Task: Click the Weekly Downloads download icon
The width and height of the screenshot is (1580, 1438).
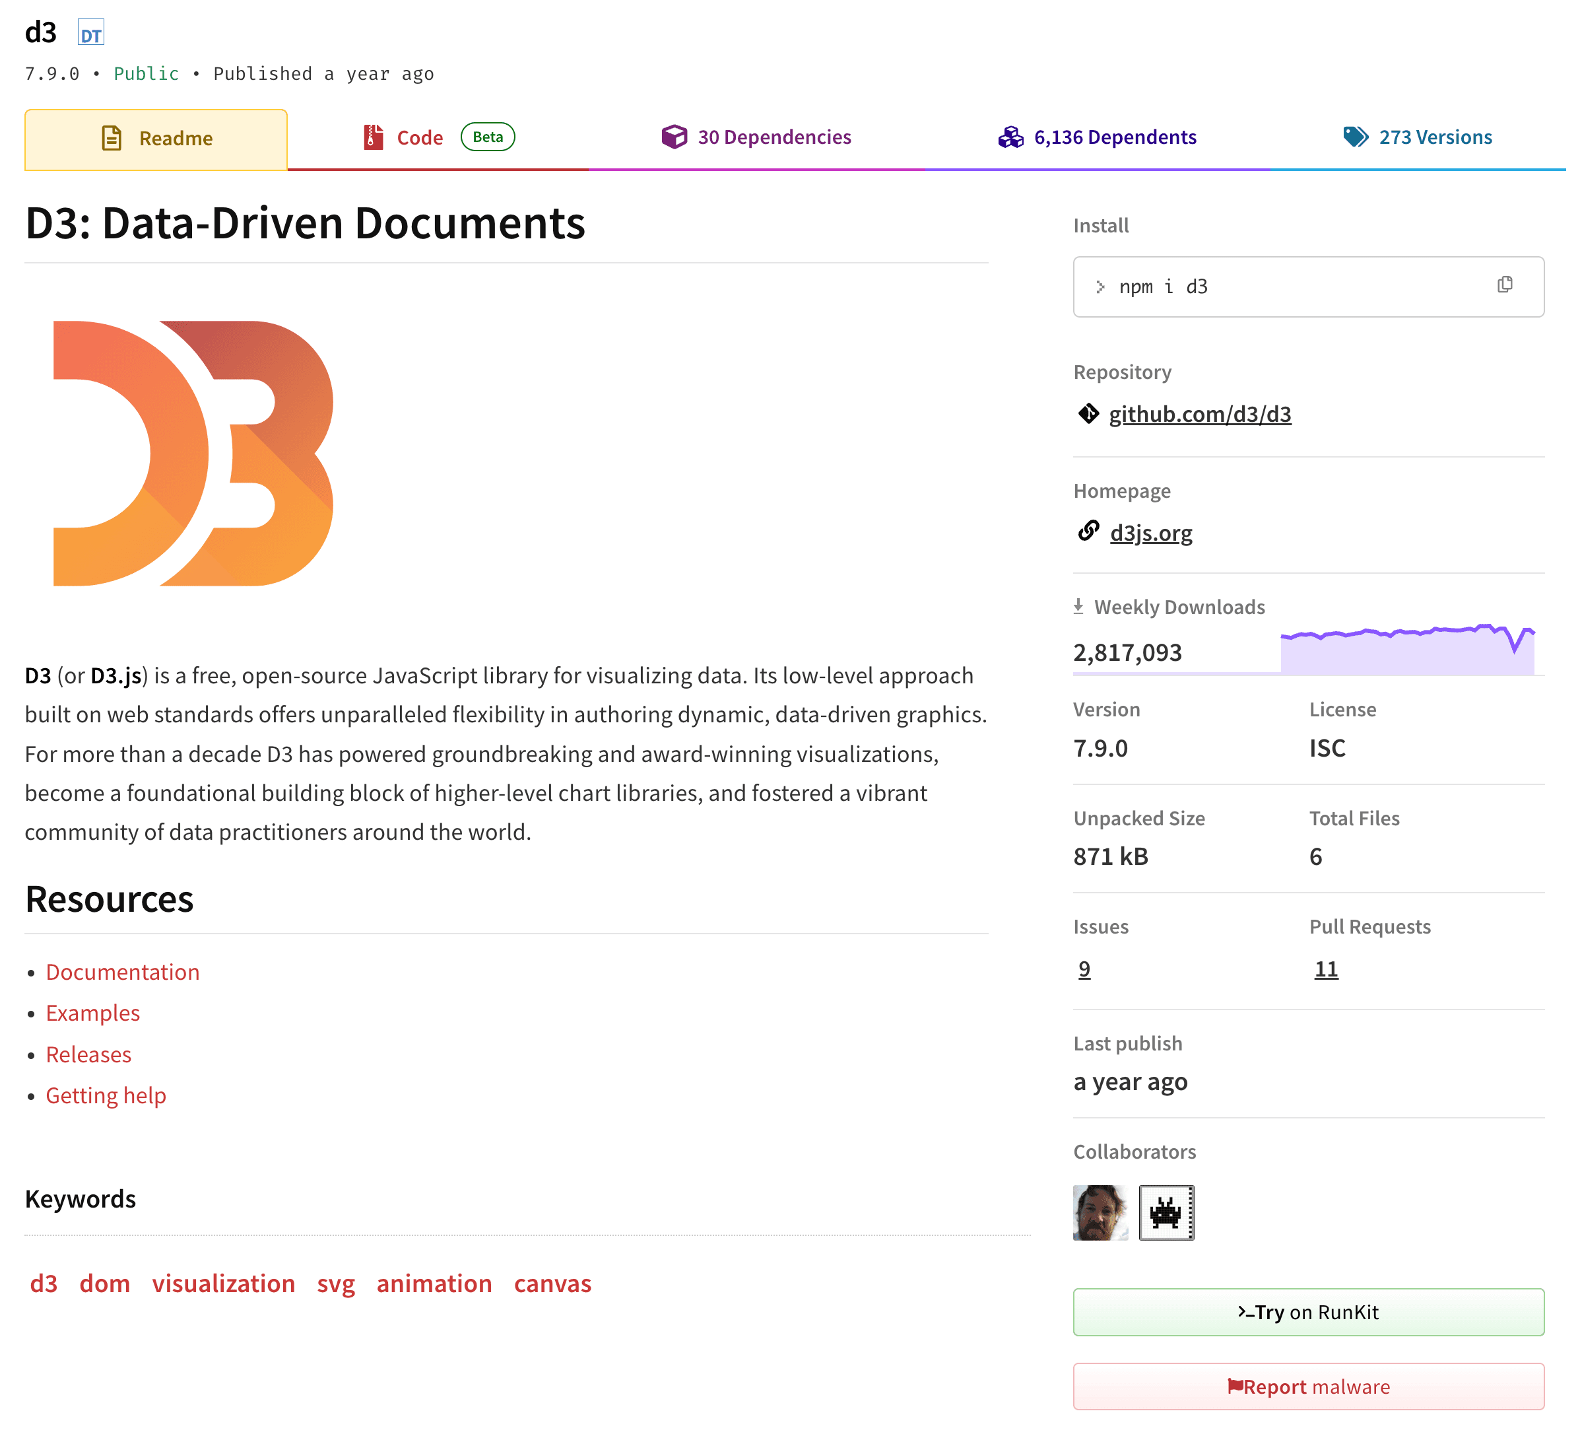Action: click(x=1078, y=606)
